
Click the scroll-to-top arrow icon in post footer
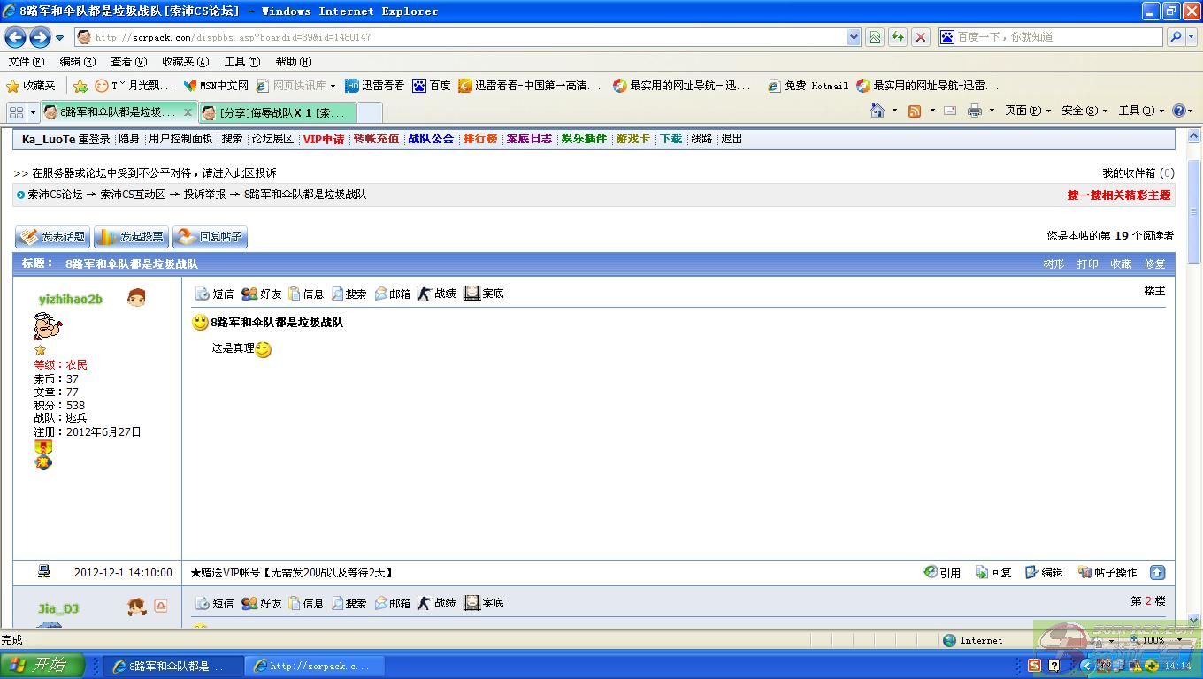point(1157,573)
